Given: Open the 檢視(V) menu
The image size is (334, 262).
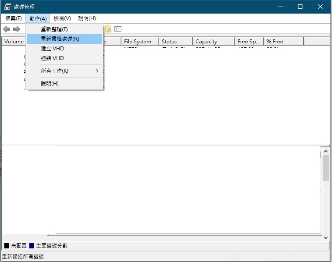Looking at the screenshot, I should click(x=62, y=18).
